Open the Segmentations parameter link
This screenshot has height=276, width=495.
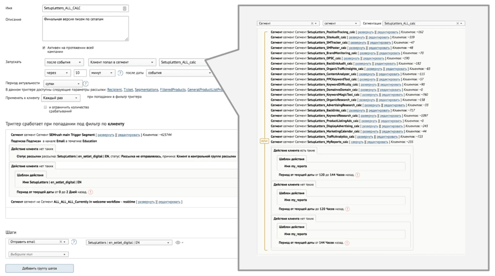coord(146,90)
